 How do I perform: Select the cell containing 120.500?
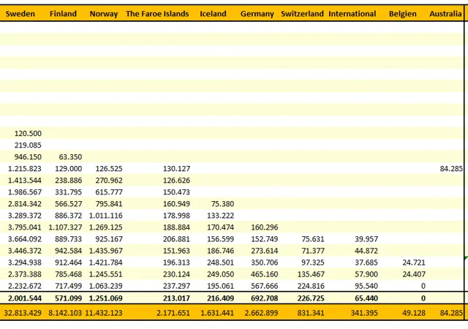pyautogui.click(x=28, y=134)
